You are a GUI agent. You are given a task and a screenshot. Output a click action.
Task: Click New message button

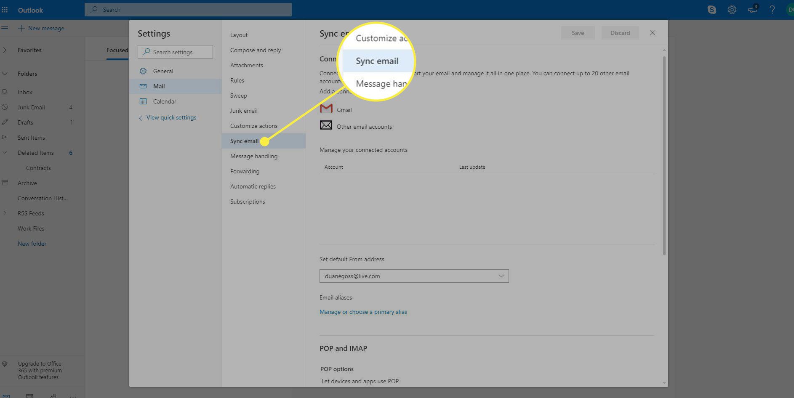(41, 28)
